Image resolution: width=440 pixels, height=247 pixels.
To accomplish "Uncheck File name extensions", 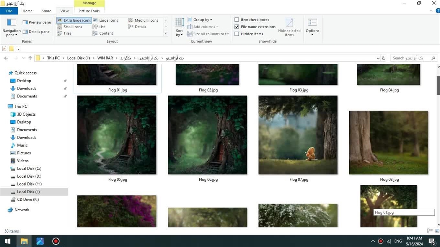I will [x=236, y=27].
